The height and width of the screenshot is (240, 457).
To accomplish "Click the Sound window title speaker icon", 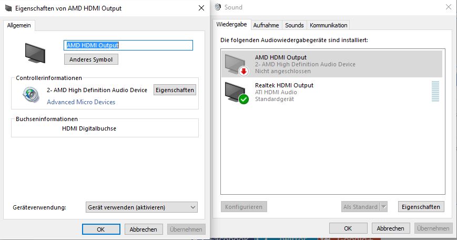I will 218,7.
